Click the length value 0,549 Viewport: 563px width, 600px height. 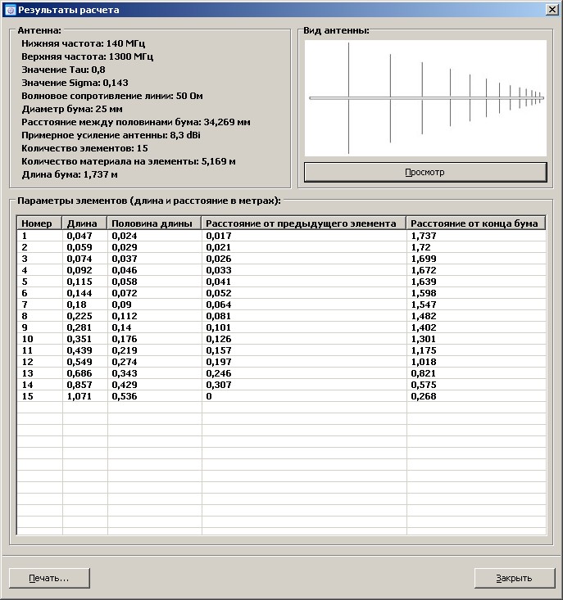(79, 362)
